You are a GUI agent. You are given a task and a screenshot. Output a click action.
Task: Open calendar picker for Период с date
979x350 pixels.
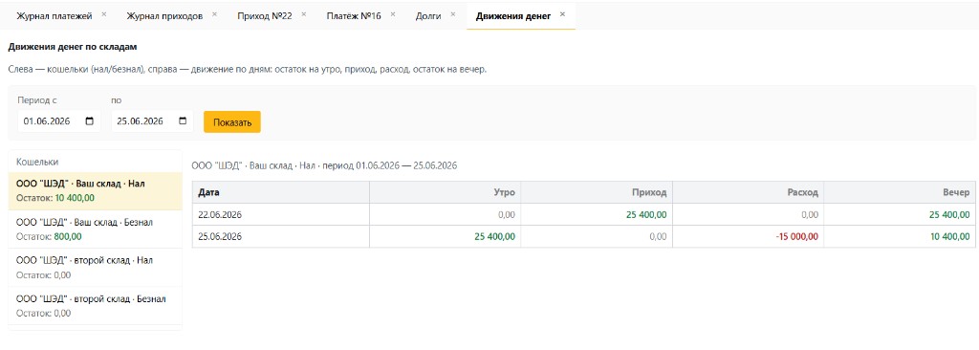89,121
